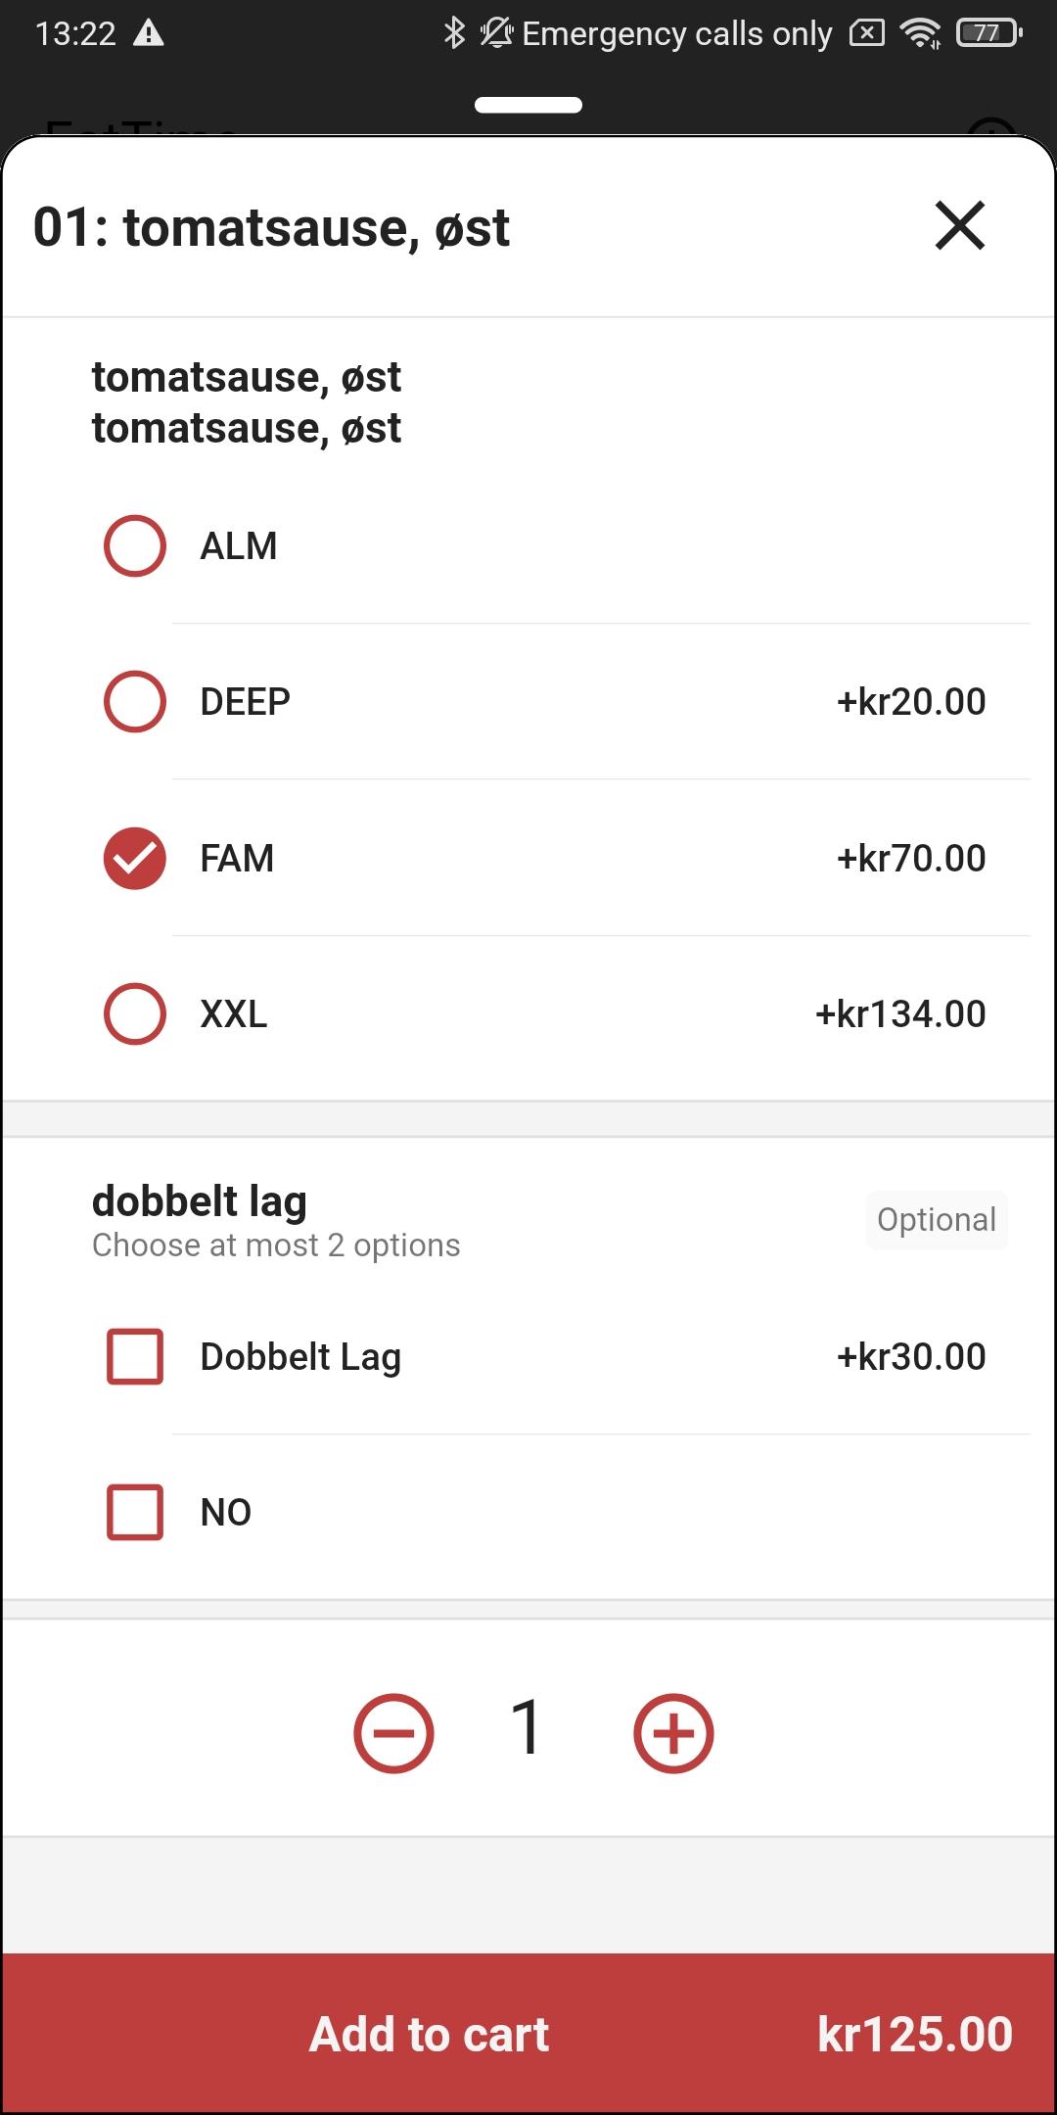Tap the battery indicator icon
Viewport: 1057px width, 2115px height.
pyautogui.click(x=988, y=33)
